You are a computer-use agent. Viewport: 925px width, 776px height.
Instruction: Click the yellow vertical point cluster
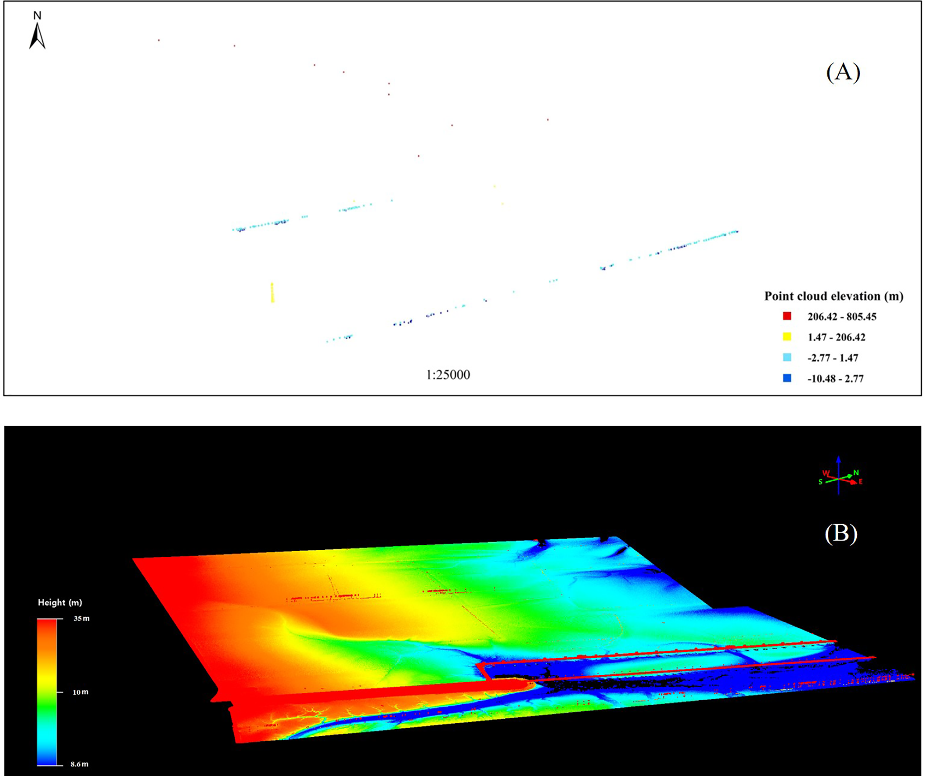[272, 293]
